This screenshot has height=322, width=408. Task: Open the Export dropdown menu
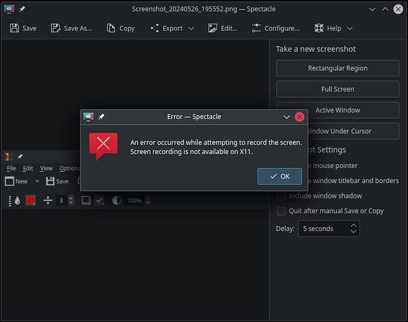[x=172, y=28]
